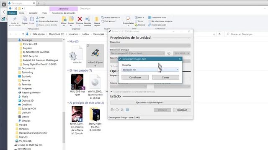Screen dimensions: 268x150
Task: Open the Nuevo elemento dropdown
Action: point(111,17)
